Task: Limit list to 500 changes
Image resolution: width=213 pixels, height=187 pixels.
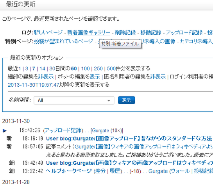Action: tap(111, 69)
